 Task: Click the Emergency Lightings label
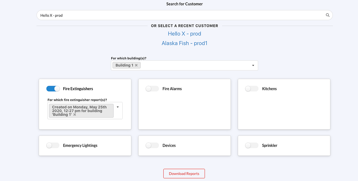point(80,145)
